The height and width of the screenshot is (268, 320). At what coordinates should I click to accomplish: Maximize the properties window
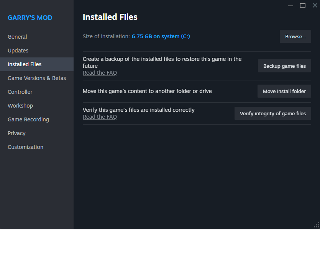[x=303, y=5]
